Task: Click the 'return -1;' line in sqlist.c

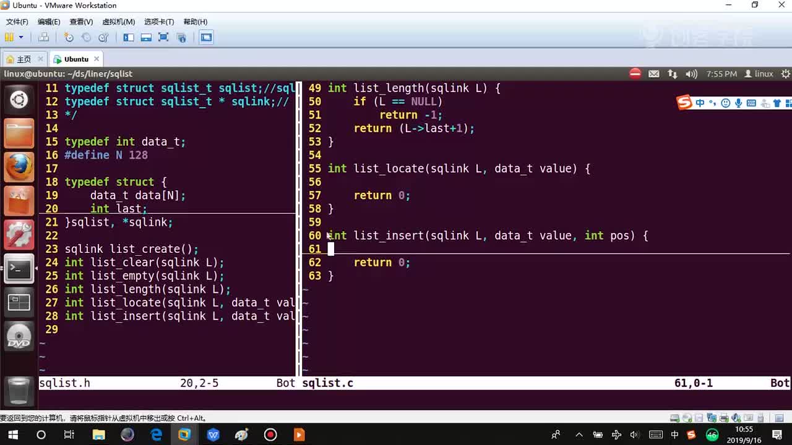Action: 411,115
